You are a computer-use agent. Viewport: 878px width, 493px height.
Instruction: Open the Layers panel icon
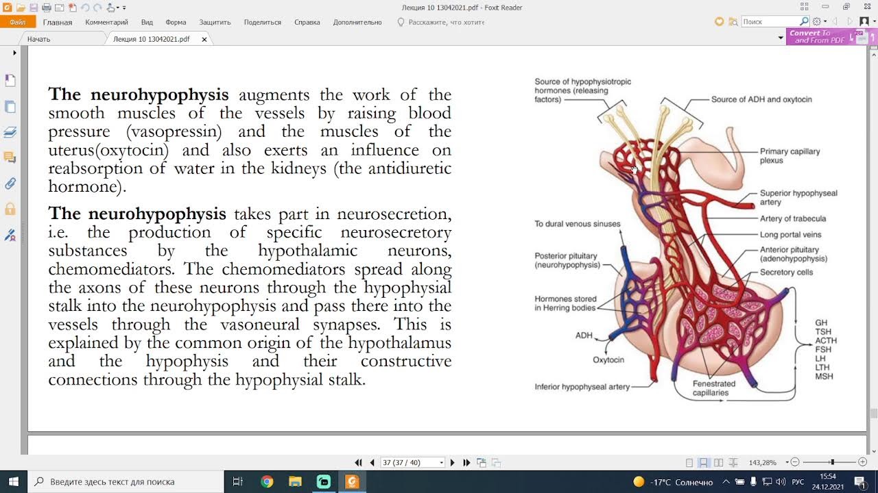[10, 132]
